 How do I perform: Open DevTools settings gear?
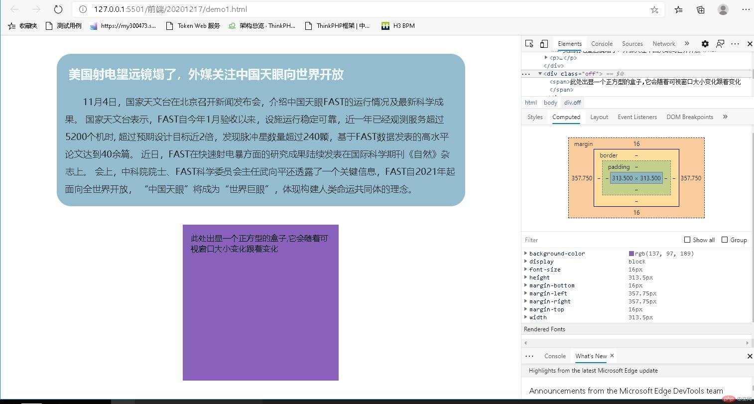coord(705,44)
